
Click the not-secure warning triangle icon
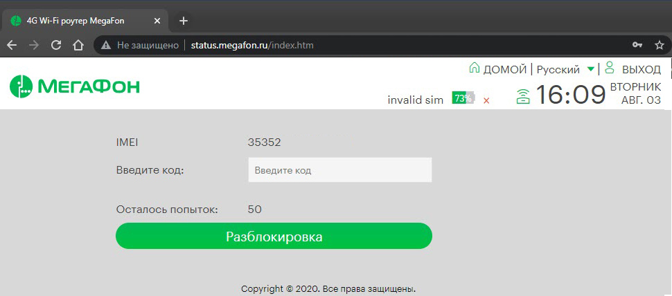point(106,46)
